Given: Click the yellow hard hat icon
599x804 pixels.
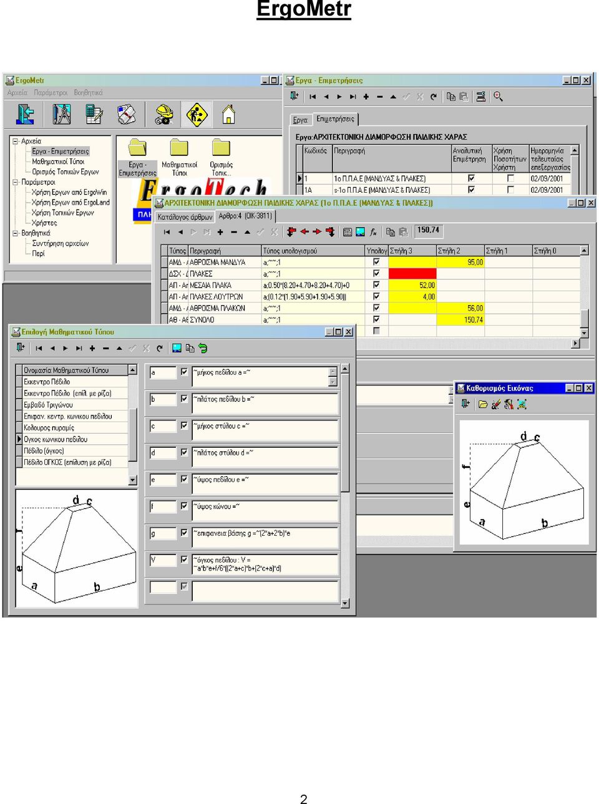Looking at the screenshot, I should tap(164, 114).
